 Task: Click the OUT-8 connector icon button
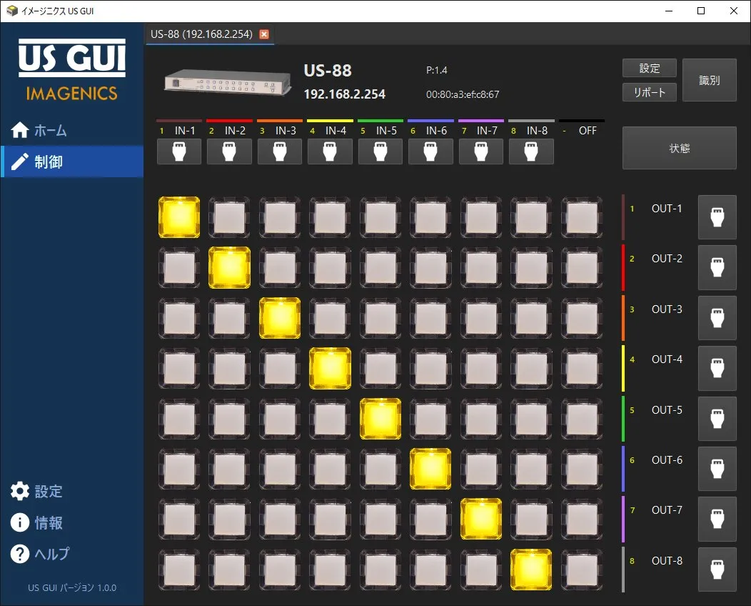[x=717, y=570]
